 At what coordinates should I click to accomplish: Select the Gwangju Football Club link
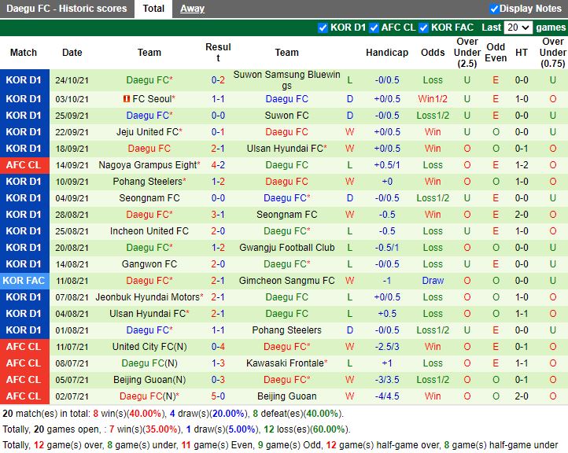[287, 248]
